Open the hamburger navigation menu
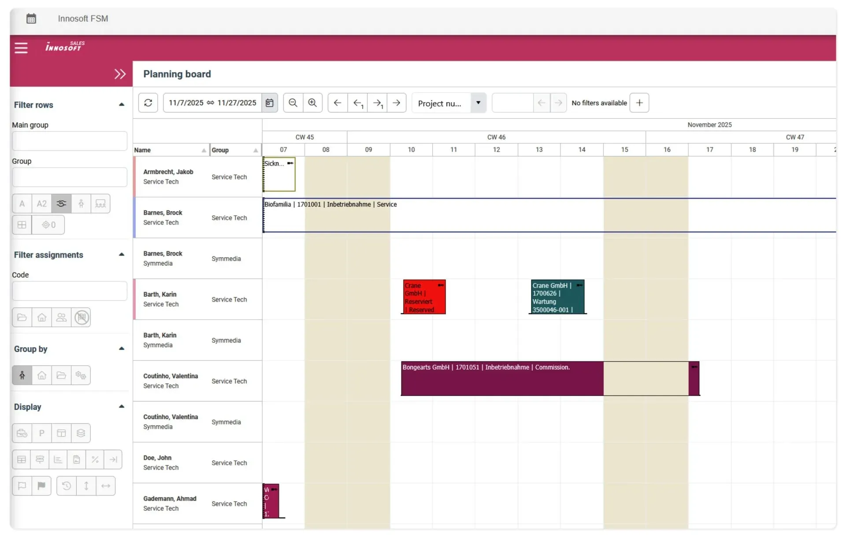The image size is (846, 537). click(x=21, y=48)
